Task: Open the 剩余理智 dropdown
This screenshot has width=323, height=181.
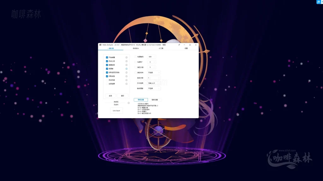Action: [x=154, y=88]
